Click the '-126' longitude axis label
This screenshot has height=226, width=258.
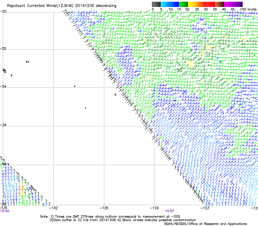coord(154,208)
